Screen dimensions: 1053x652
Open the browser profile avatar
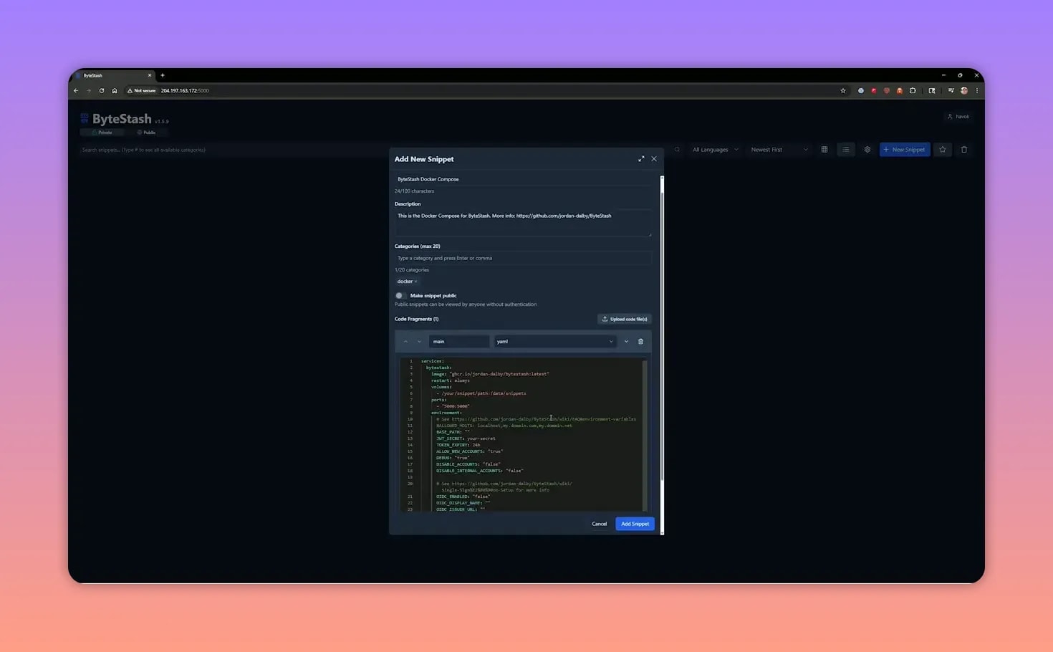coord(964,91)
